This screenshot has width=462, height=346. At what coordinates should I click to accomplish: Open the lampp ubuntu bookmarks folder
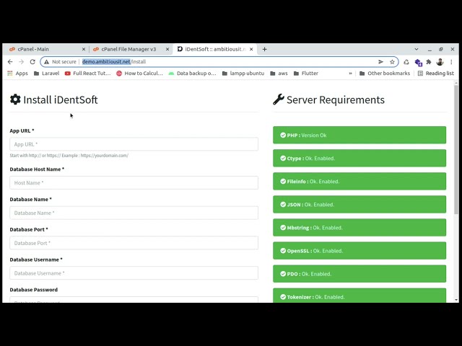[x=243, y=74]
